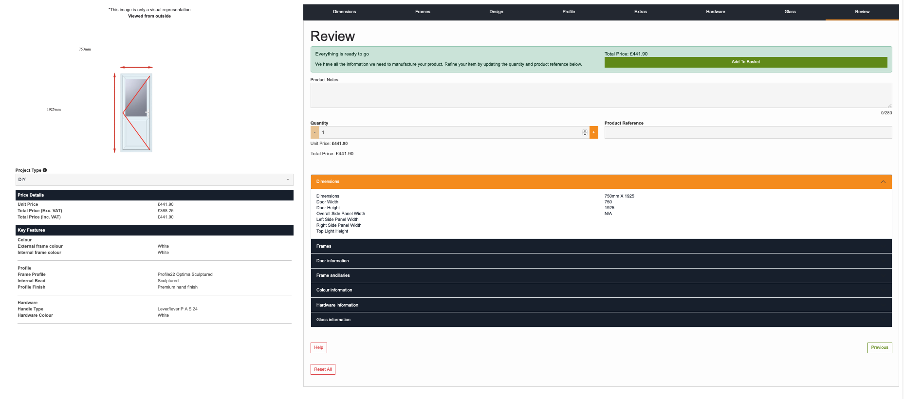904x399 pixels.
Task: Open the Glass tab
Action: tap(790, 12)
